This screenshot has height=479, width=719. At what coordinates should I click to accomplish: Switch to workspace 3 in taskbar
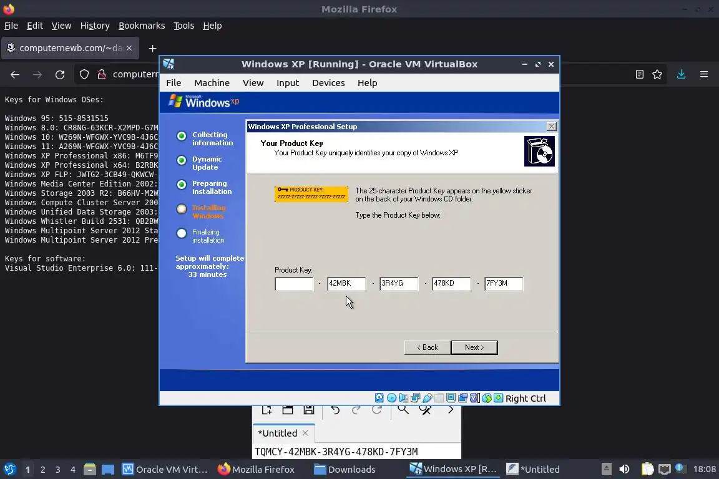coord(58,470)
